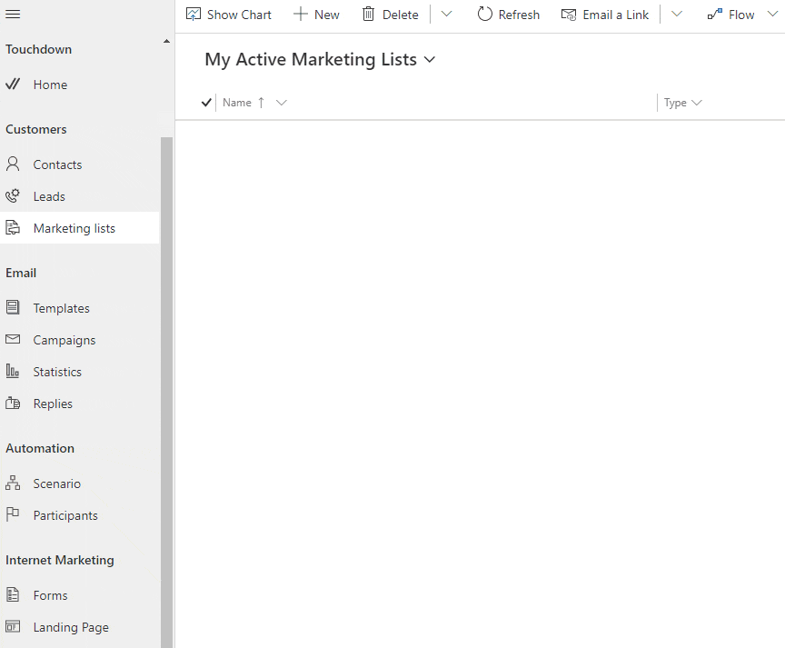This screenshot has width=785, height=648.
Task: Collapse the sidebar with the hamburger menu
Action: [13, 14]
